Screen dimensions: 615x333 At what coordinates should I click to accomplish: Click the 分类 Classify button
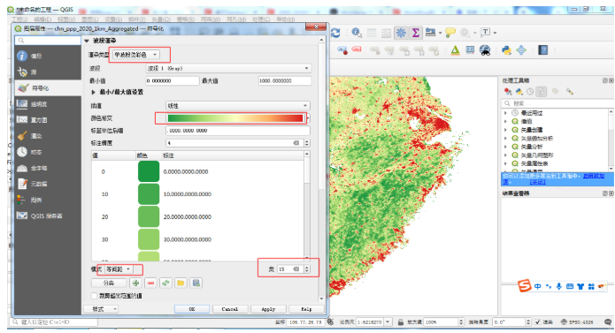[x=109, y=283]
